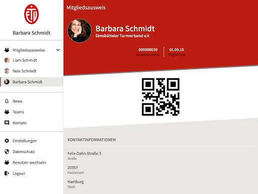
Task: Click the Barbara Schmidt heading on the card
Action: [x=125, y=28]
